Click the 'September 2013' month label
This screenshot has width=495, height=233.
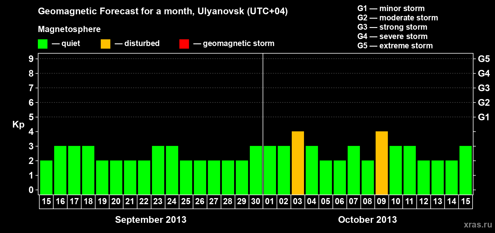pos(151,220)
